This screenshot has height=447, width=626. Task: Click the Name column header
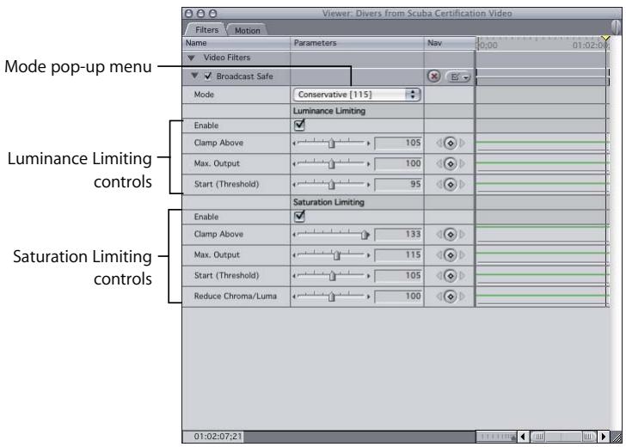point(237,43)
